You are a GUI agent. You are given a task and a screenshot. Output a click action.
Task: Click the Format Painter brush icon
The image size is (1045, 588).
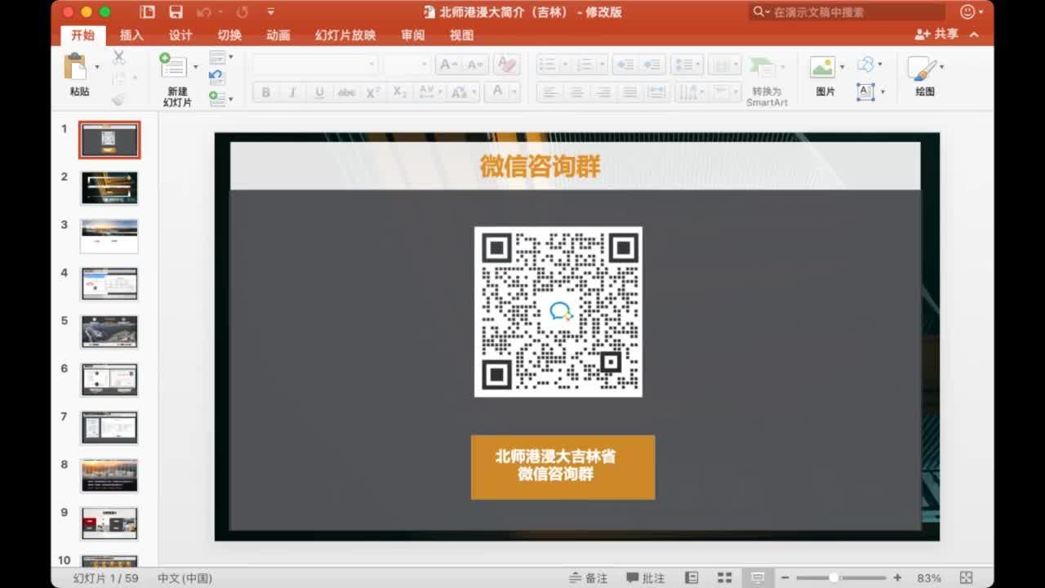[x=119, y=99]
